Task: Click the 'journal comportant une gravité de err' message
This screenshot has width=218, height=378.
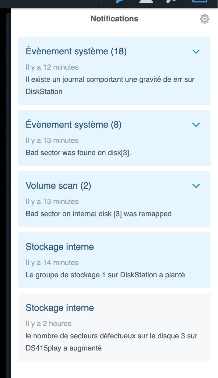Action: coord(110,85)
